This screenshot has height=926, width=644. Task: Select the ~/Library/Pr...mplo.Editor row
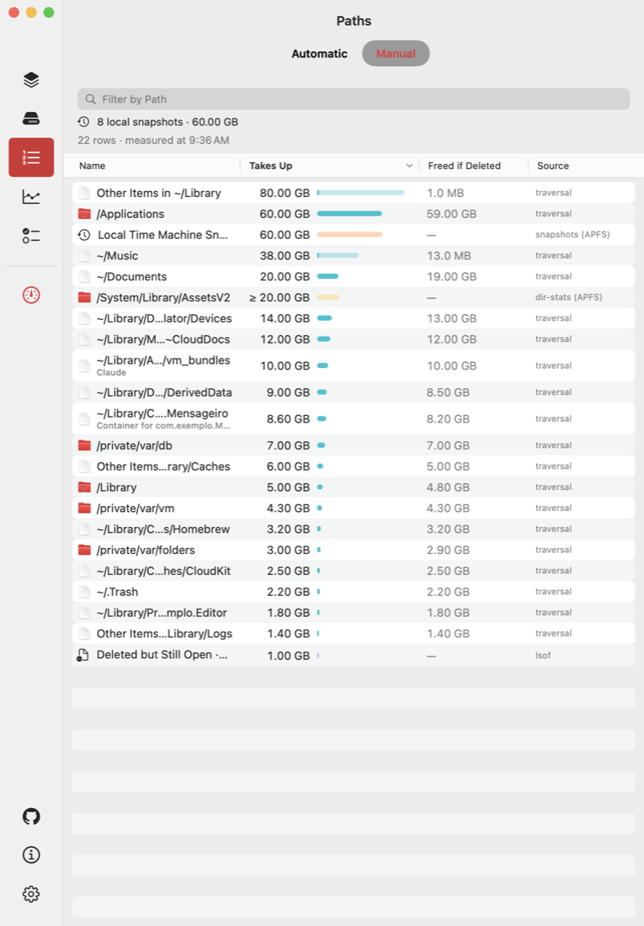point(354,612)
